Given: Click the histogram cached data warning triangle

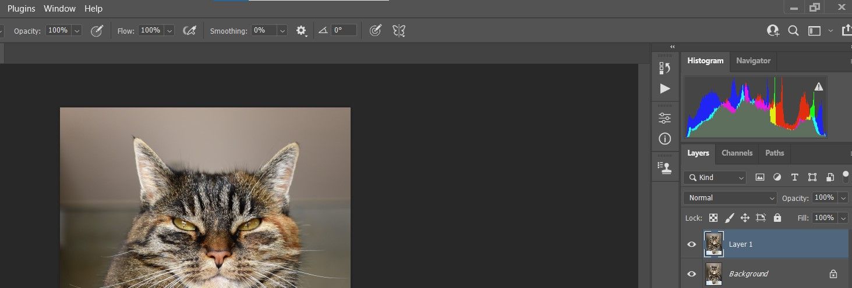Looking at the screenshot, I should pos(819,87).
